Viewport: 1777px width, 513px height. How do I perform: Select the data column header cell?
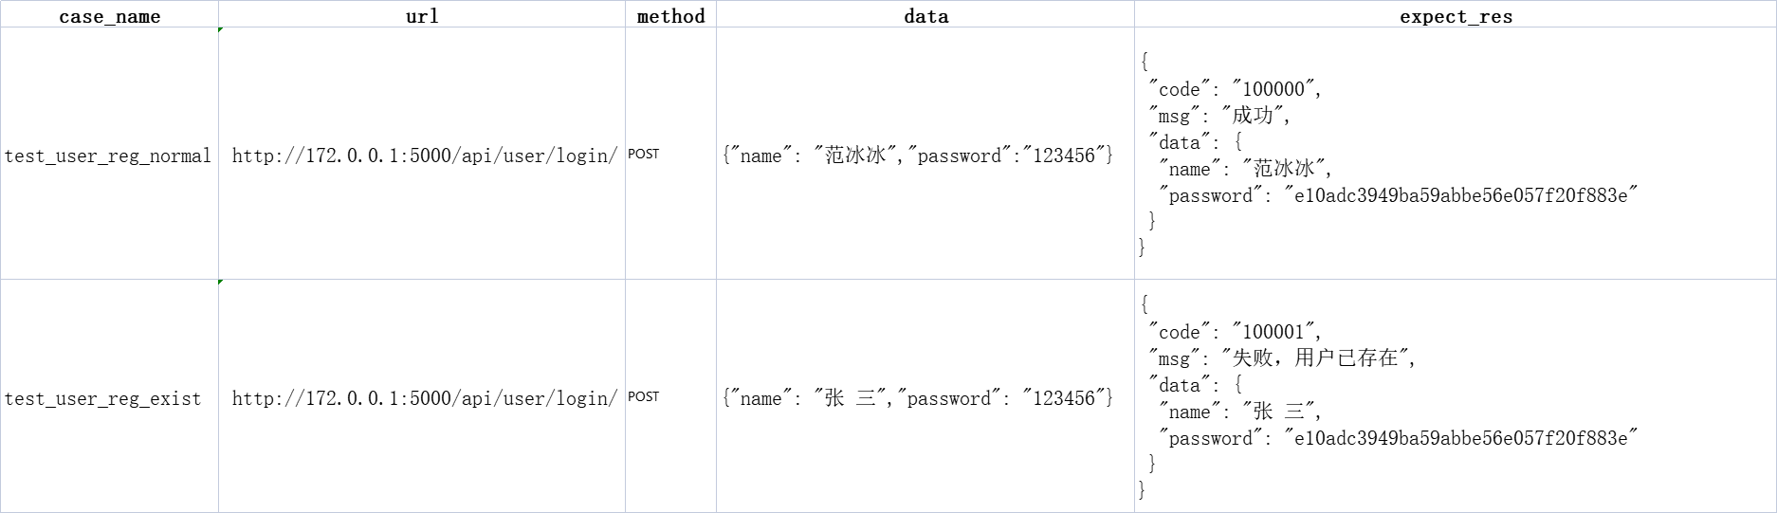pos(925,14)
